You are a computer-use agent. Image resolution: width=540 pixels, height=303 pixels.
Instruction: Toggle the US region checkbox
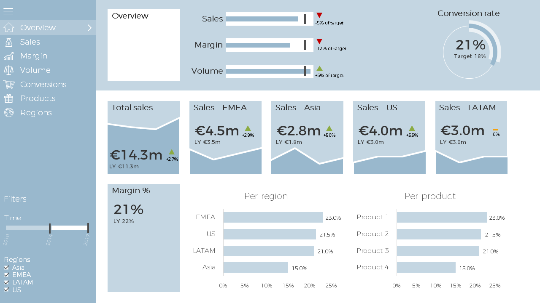(6, 290)
